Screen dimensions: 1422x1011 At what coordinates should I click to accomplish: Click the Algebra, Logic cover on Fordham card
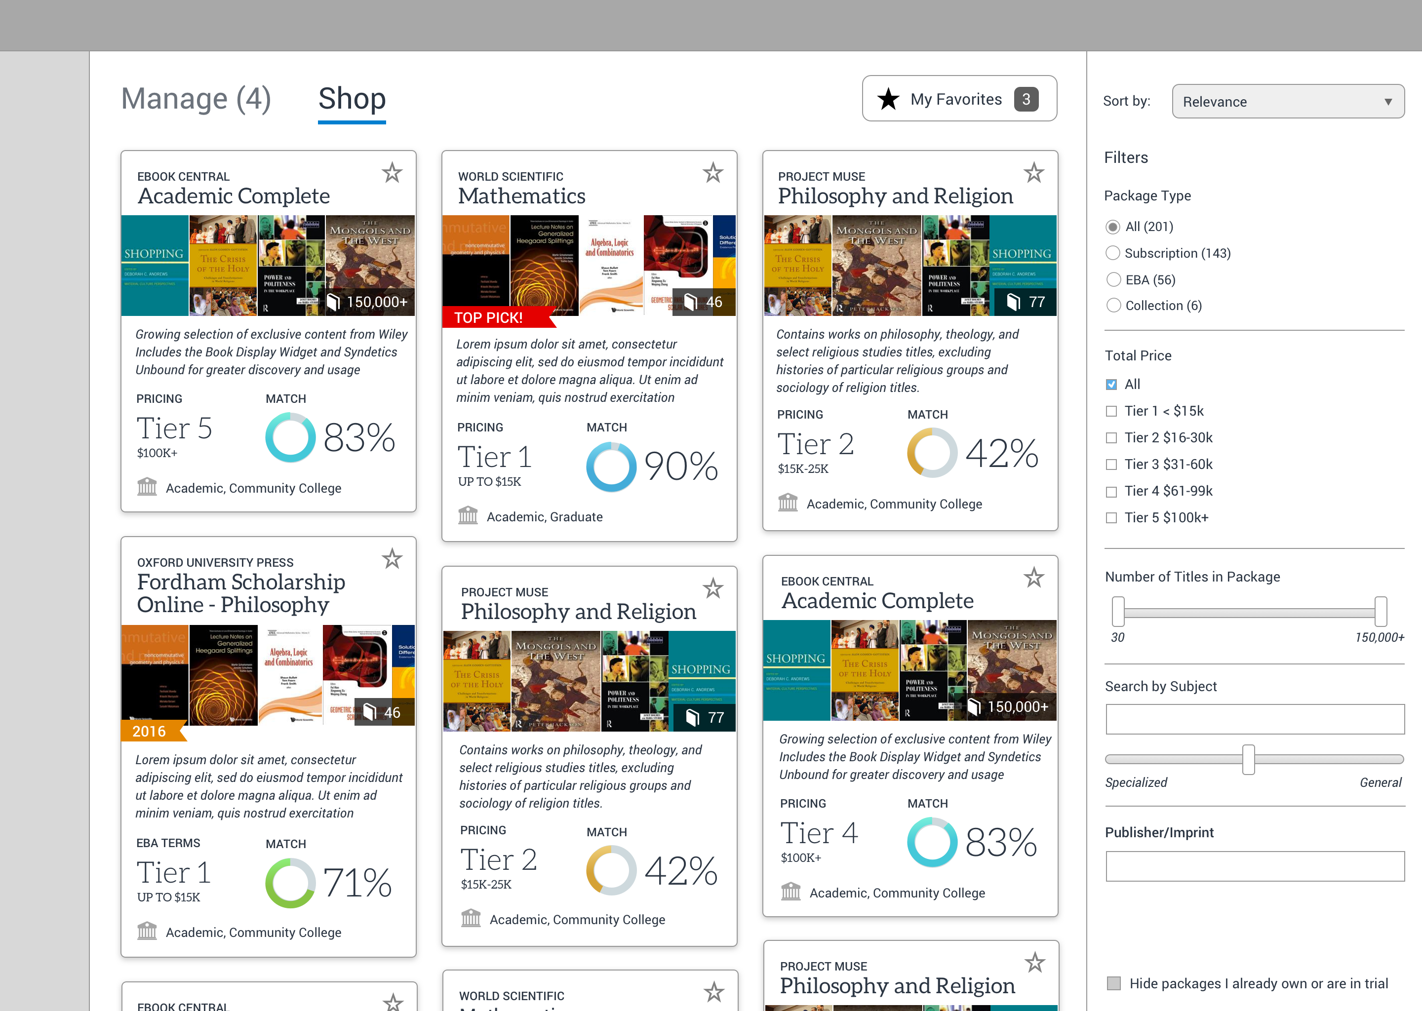289,675
